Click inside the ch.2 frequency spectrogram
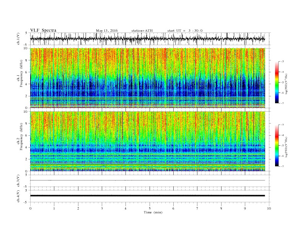 tap(147, 141)
